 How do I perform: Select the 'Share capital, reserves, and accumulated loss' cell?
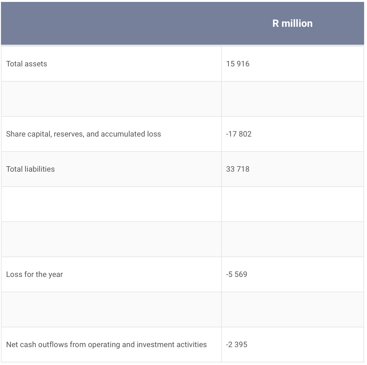84,134
